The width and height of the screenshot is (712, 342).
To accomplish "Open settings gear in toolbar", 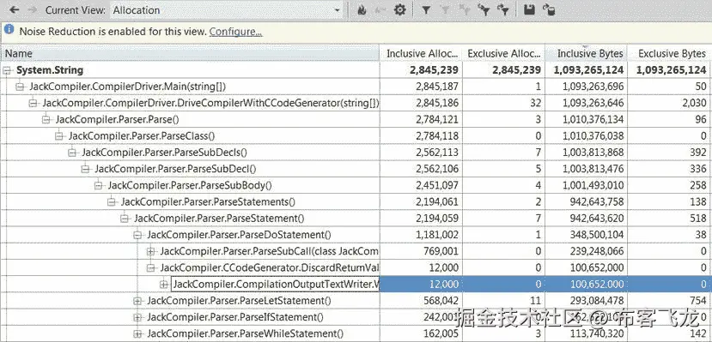I will pos(399,9).
